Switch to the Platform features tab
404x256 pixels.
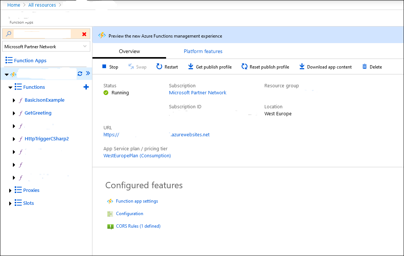pos(203,51)
